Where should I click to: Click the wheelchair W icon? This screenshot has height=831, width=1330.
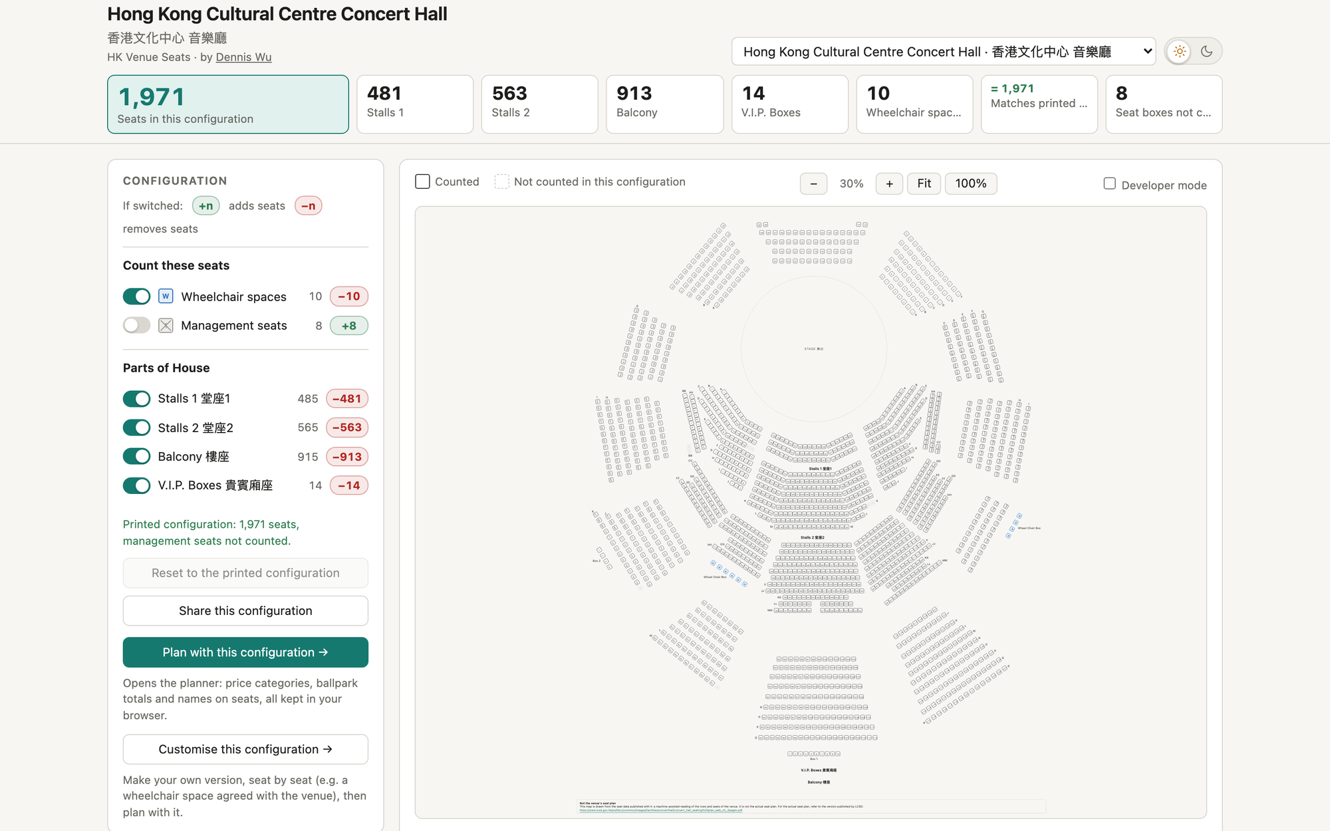click(x=166, y=296)
